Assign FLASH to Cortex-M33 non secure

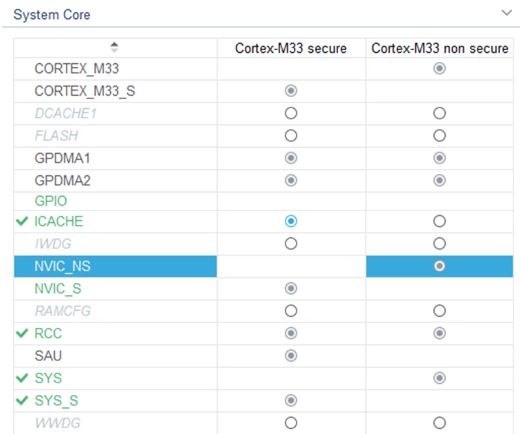tap(439, 136)
